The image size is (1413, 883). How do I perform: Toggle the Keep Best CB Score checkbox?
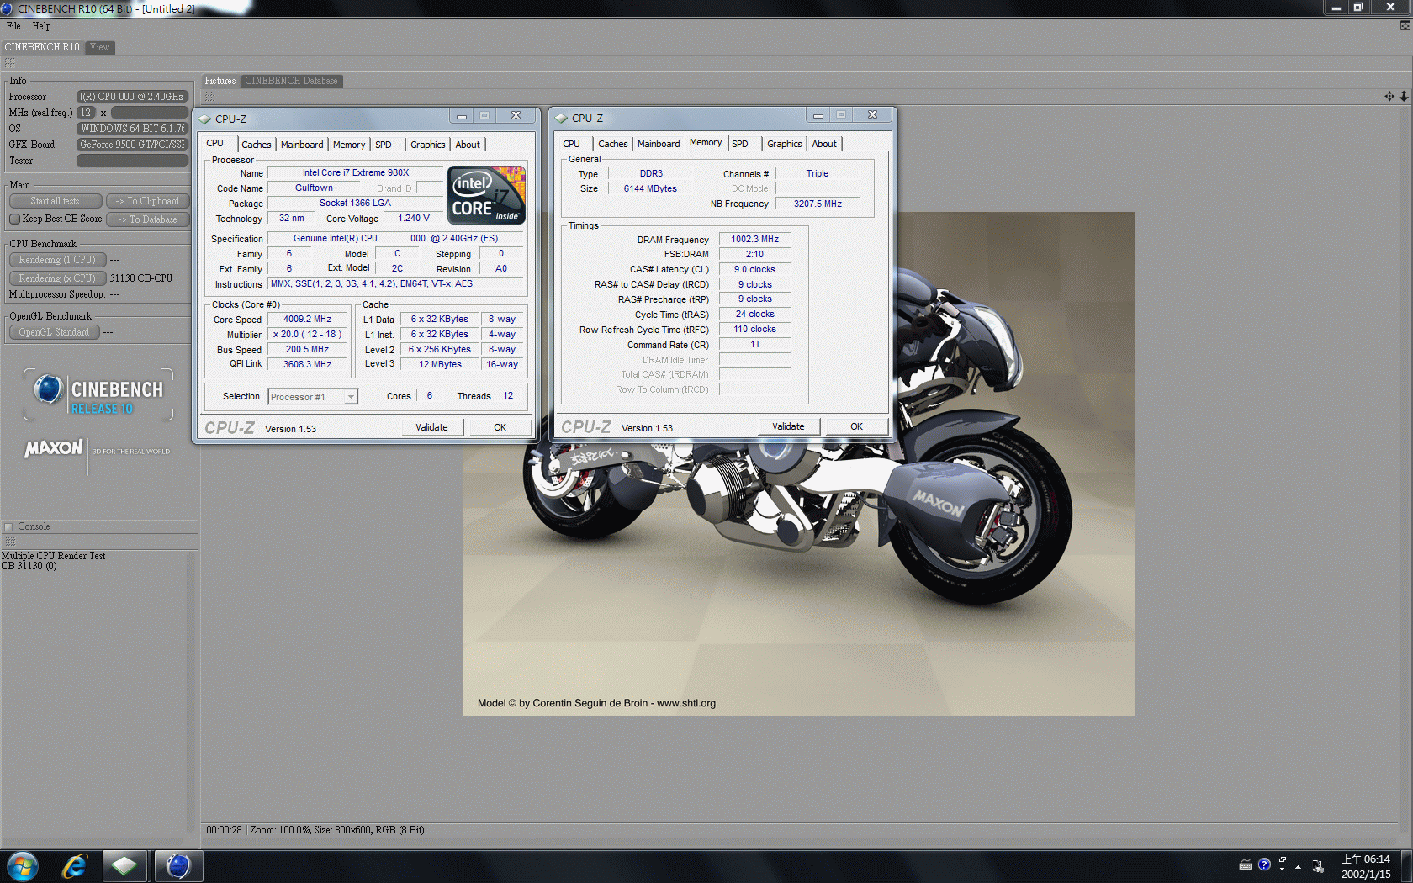pyautogui.click(x=14, y=219)
